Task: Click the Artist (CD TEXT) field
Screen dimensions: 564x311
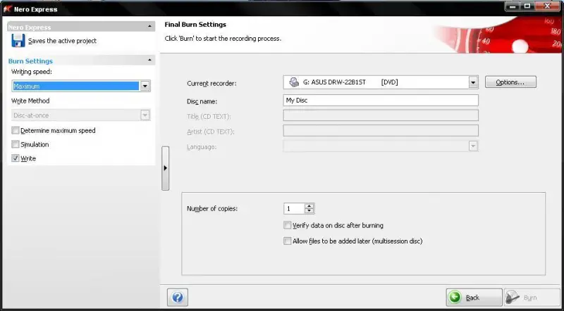Action: click(381, 131)
